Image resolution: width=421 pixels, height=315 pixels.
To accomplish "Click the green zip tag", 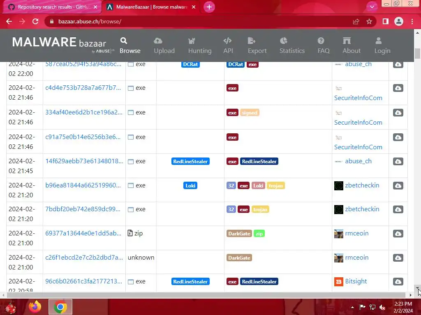I will click(x=259, y=233).
